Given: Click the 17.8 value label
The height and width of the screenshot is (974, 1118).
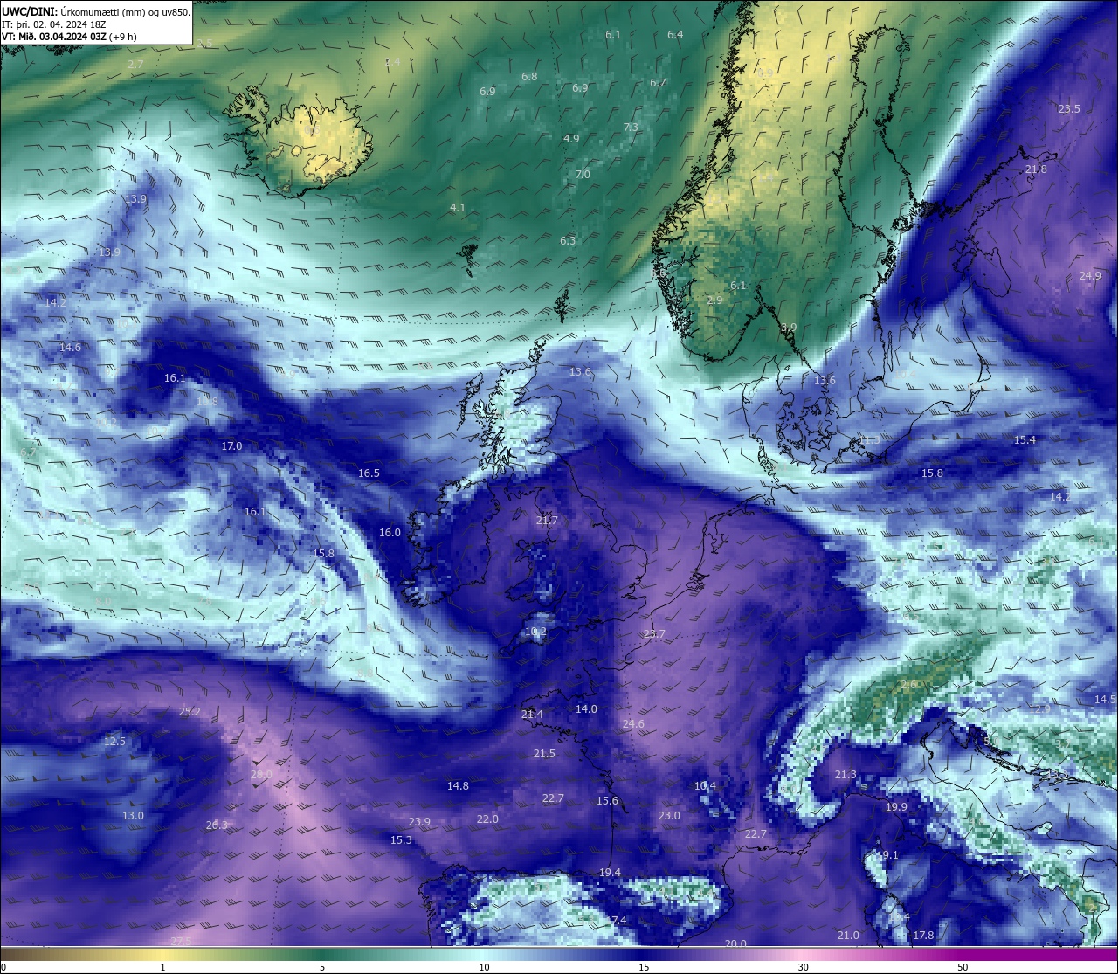Looking at the screenshot, I should pos(923,936).
